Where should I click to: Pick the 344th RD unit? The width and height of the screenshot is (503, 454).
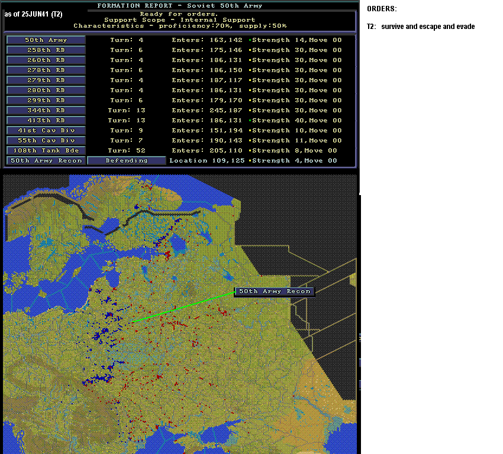(x=46, y=110)
